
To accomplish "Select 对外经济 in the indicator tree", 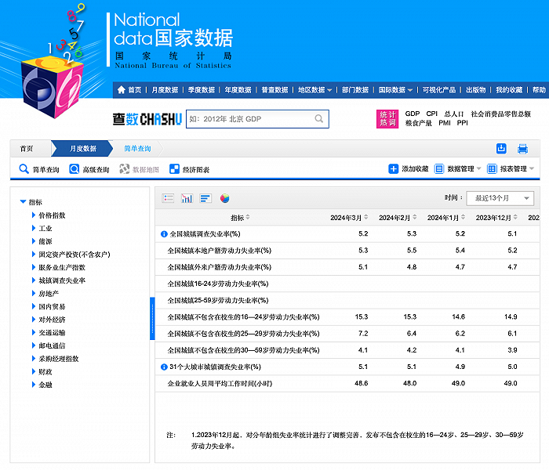I will (x=52, y=320).
